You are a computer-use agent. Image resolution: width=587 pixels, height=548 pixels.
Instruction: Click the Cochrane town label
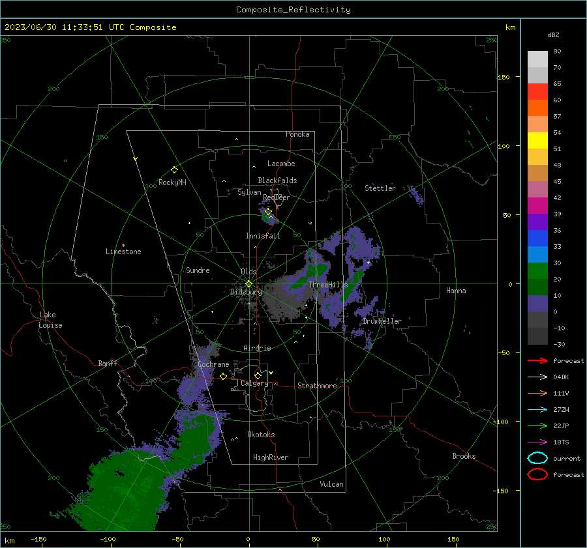[x=213, y=364]
